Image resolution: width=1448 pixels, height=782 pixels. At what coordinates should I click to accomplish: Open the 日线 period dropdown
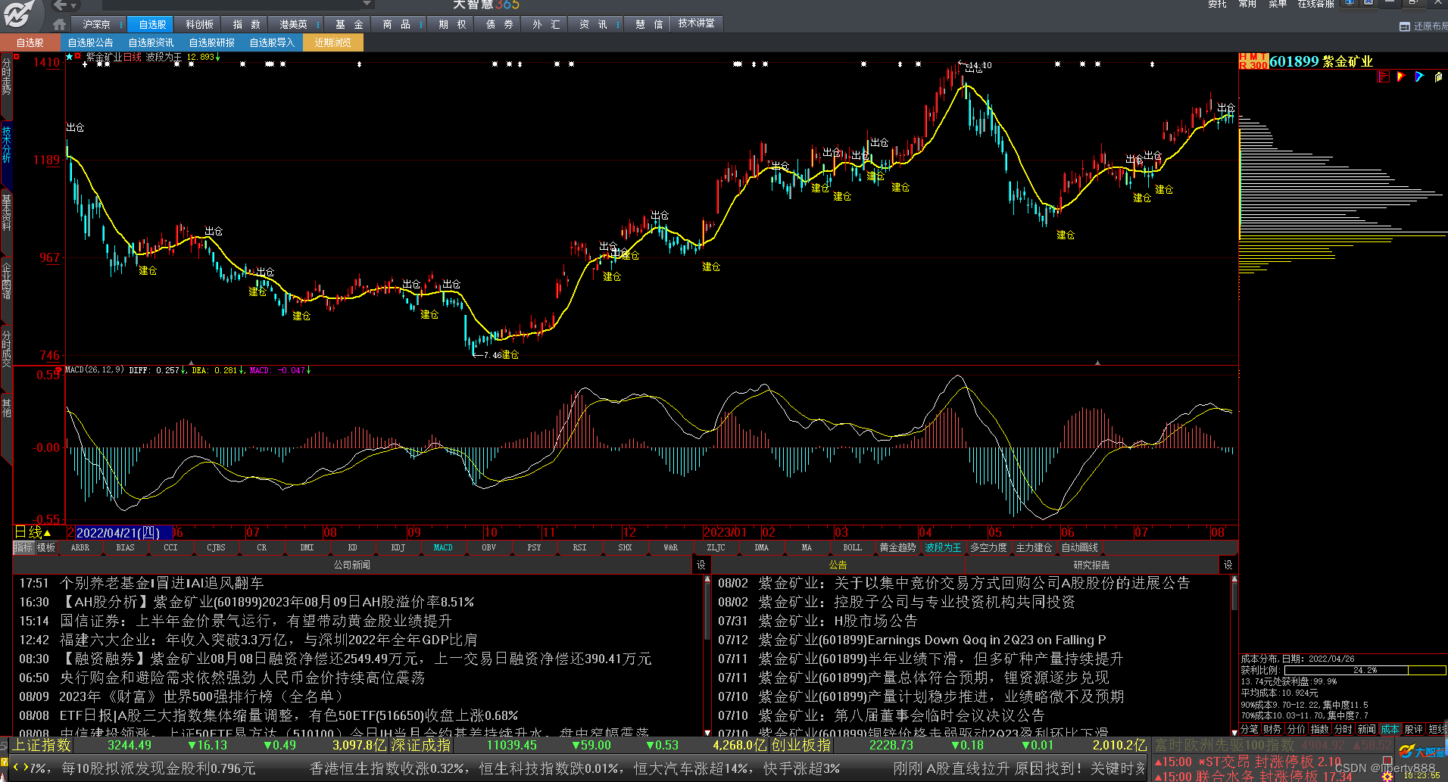(x=34, y=532)
